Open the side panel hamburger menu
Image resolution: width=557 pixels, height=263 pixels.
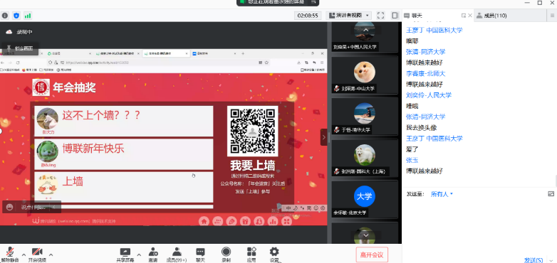553,16
